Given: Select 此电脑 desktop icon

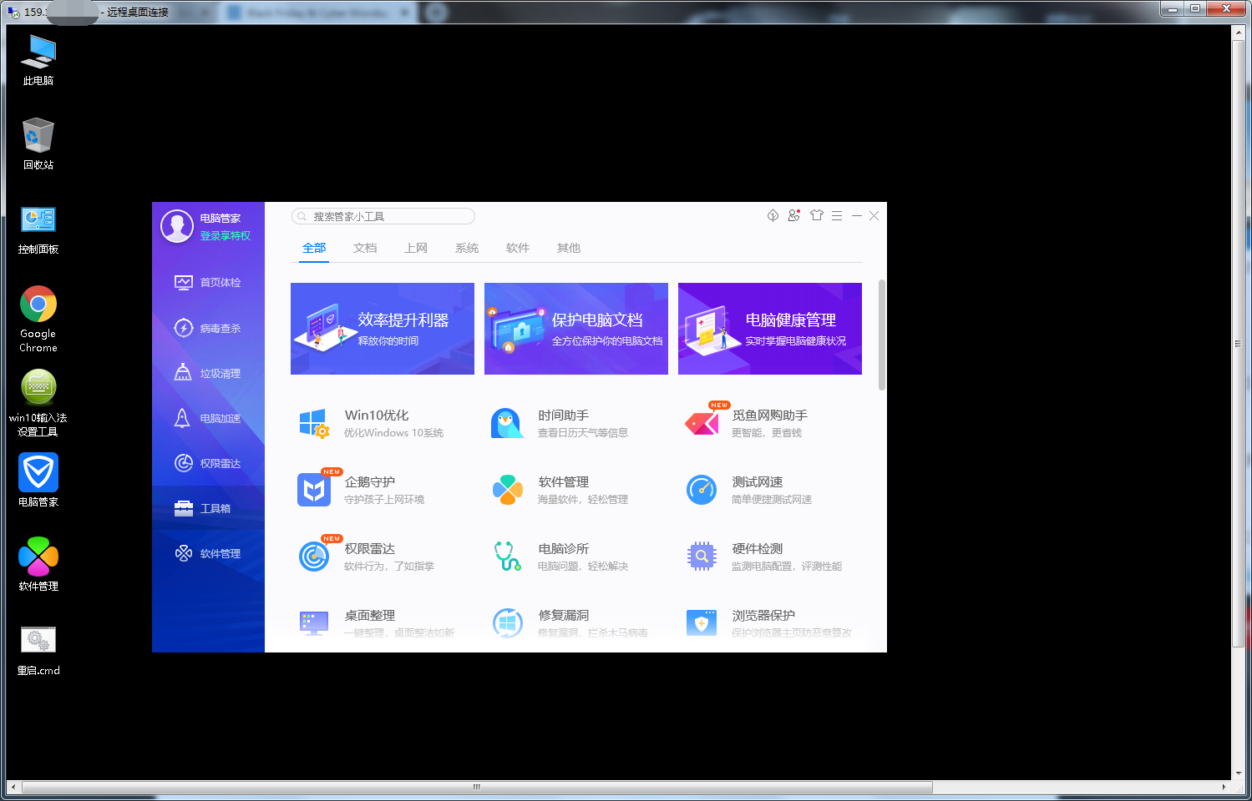Looking at the screenshot, I should [x=38, y=61].
